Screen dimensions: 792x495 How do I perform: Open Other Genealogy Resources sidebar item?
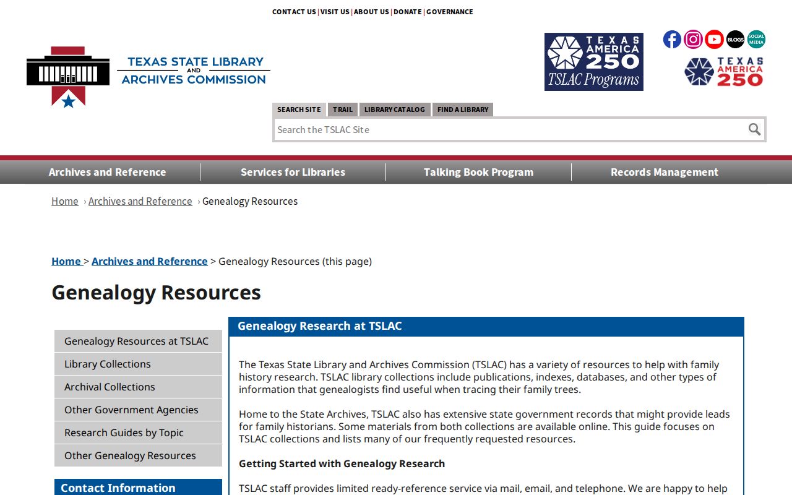pyautogui.click(x=138, y=455)
